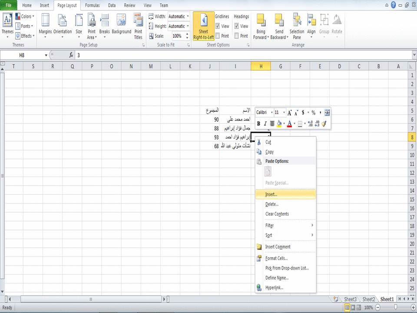Choose Hyperlink... from context menu

286,288
